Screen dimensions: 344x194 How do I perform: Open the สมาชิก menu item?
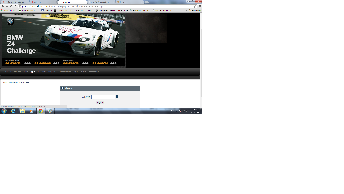(x=83, y=72)
